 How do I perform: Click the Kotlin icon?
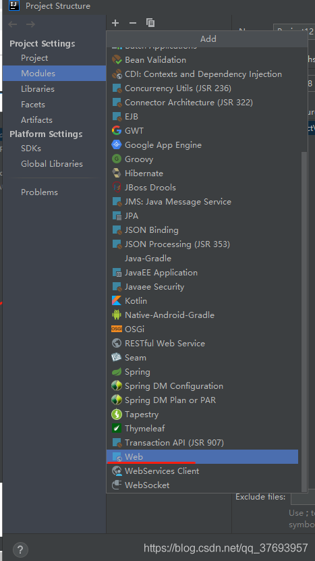click(117, 301)
